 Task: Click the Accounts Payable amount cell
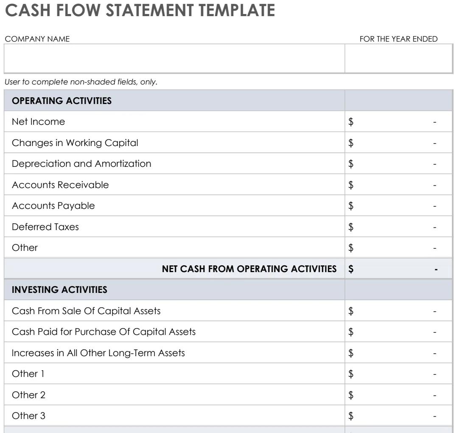(x=398, y=205)
